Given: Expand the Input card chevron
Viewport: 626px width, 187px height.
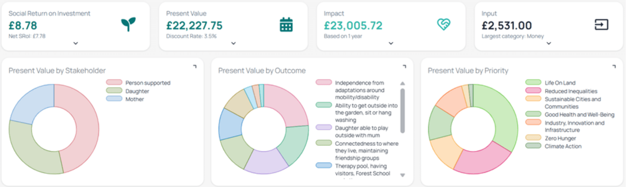Looking at the screenshot, I should pyautogui.click(x=549, y=43).
